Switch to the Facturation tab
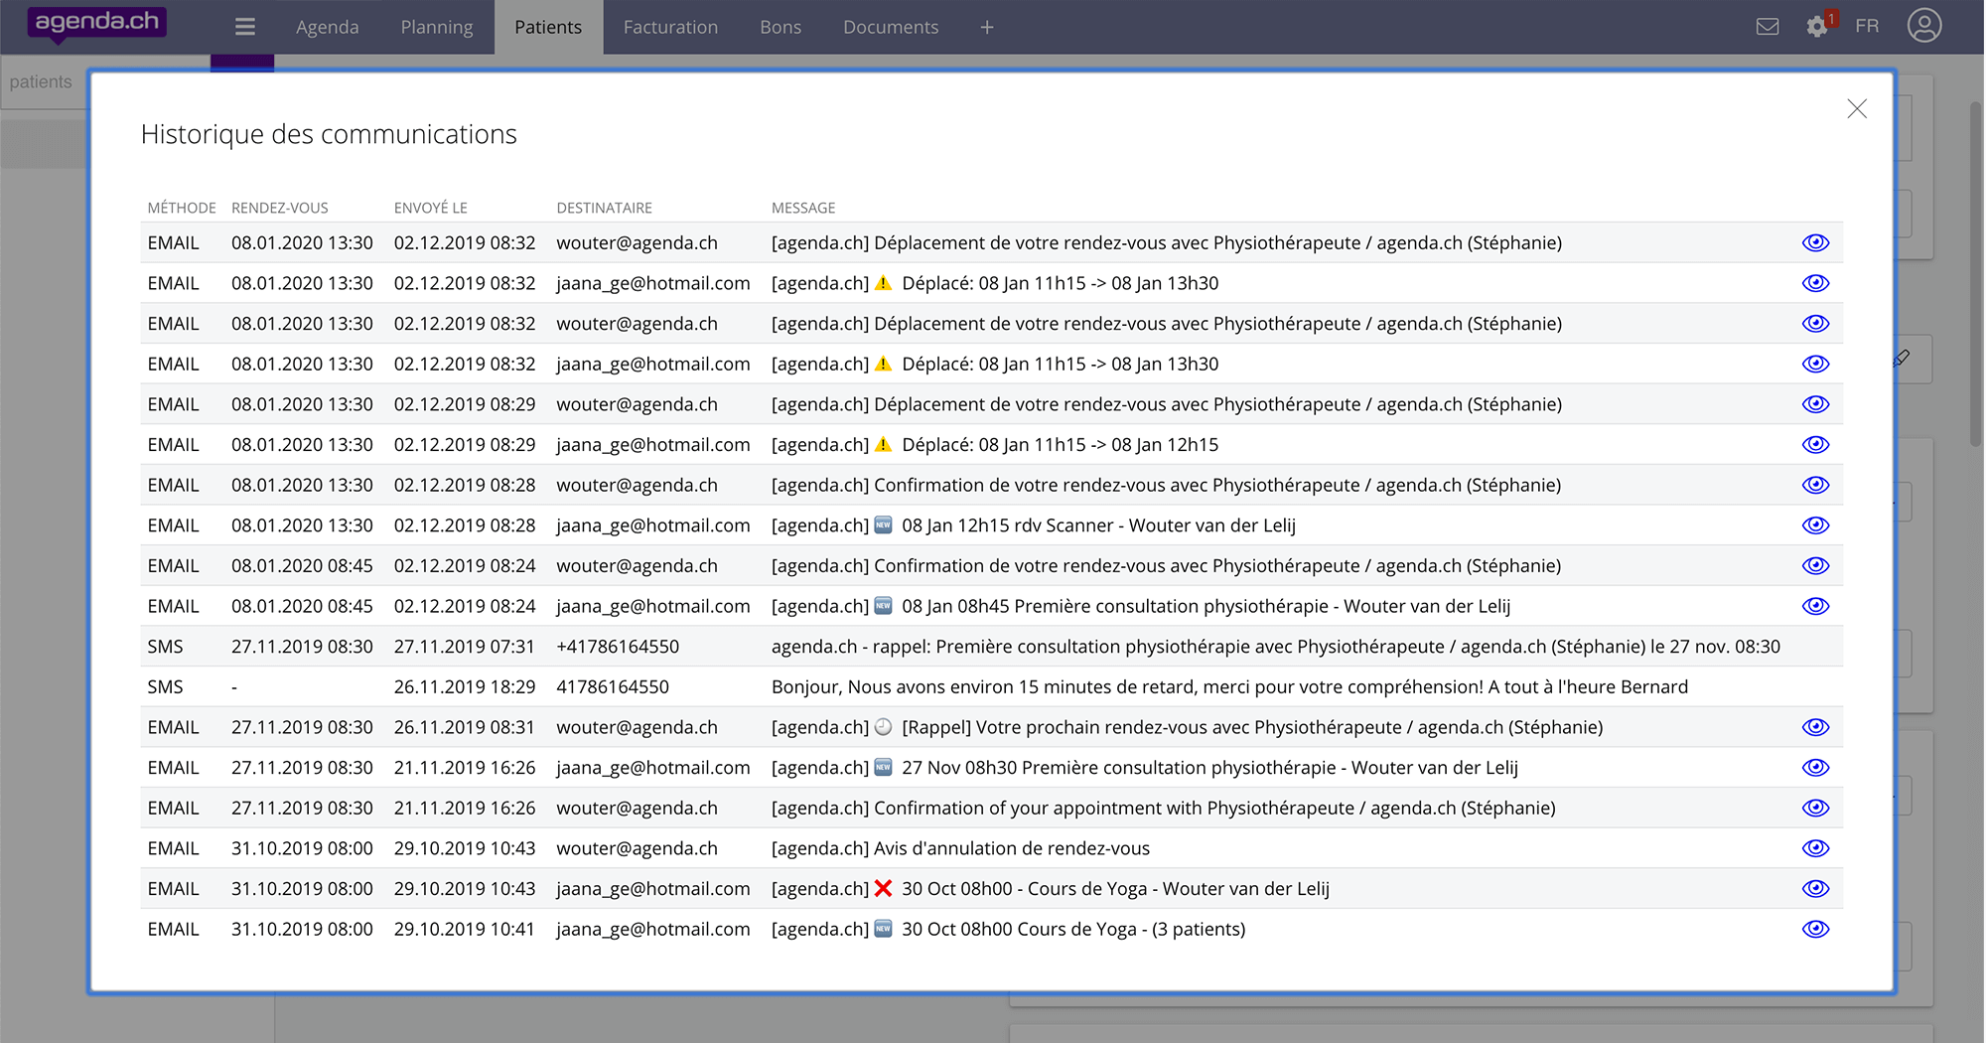 pos(670,27)
